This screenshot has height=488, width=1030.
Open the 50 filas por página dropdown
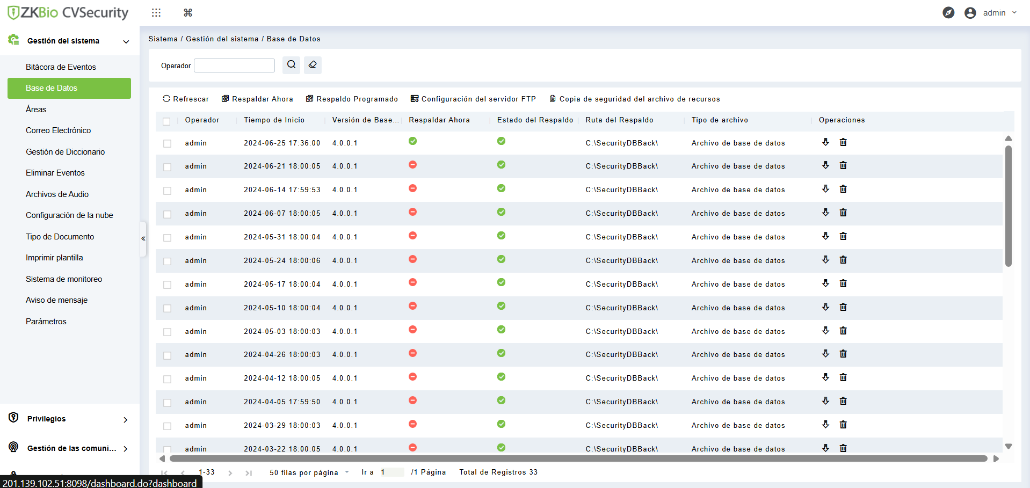click(x=309, y=472)
